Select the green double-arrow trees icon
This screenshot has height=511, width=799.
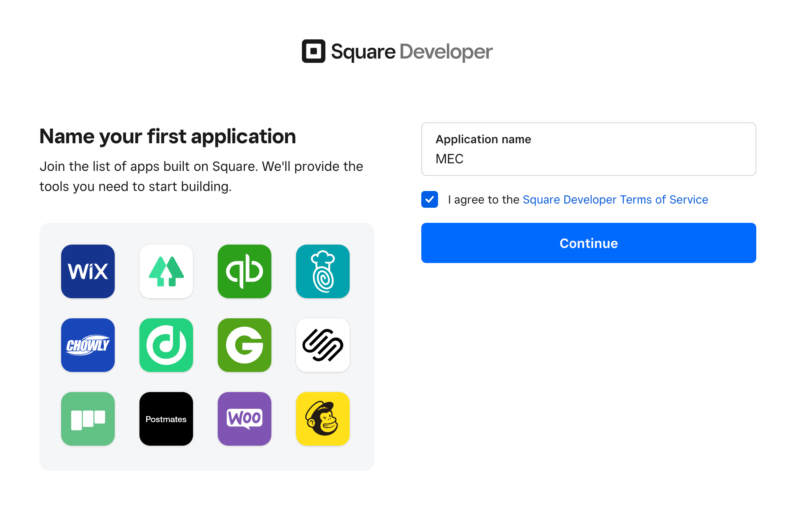point(166,271)
